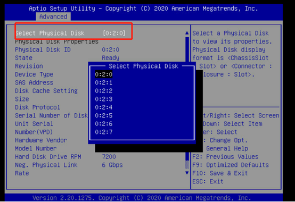Viewport: 295px width, 202px height.
Task: Select physical disk 0:2:6 entry
Action: tap(104, 124)
